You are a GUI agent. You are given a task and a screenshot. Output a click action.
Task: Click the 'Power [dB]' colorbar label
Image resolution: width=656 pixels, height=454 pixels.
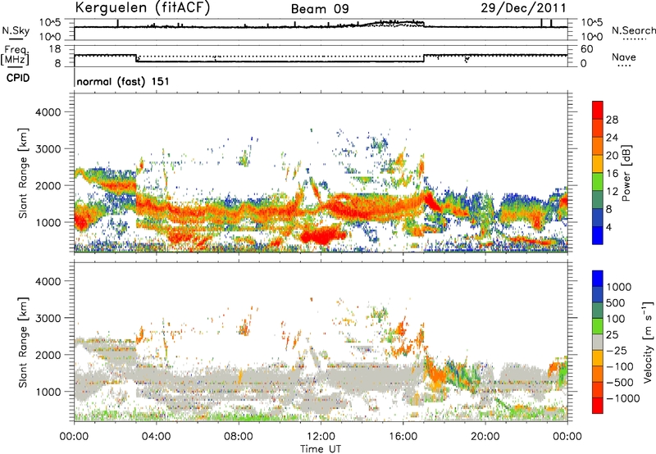pos(626,173)
